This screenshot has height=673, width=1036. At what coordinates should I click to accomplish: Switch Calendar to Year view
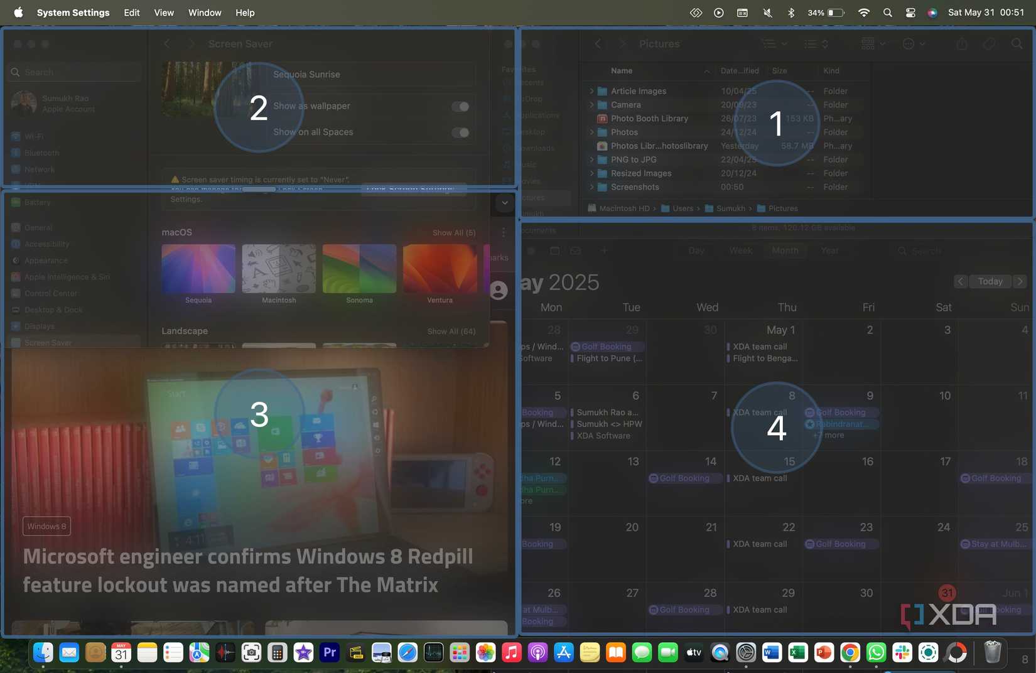pos(829,250)
